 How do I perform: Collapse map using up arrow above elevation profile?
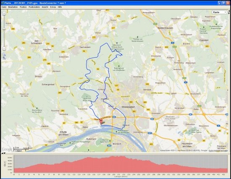click(x=3, y=153)
